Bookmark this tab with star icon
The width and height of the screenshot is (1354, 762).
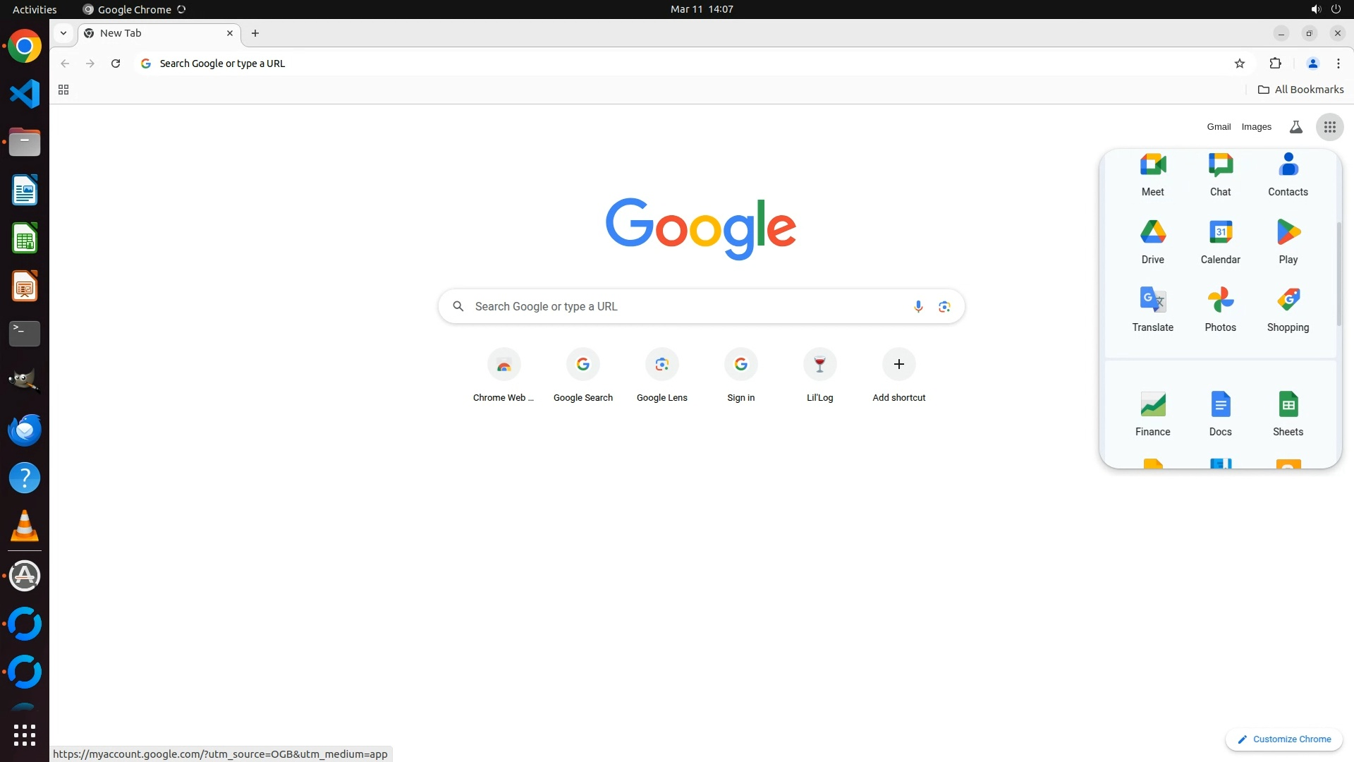[x=1239, y=64]
